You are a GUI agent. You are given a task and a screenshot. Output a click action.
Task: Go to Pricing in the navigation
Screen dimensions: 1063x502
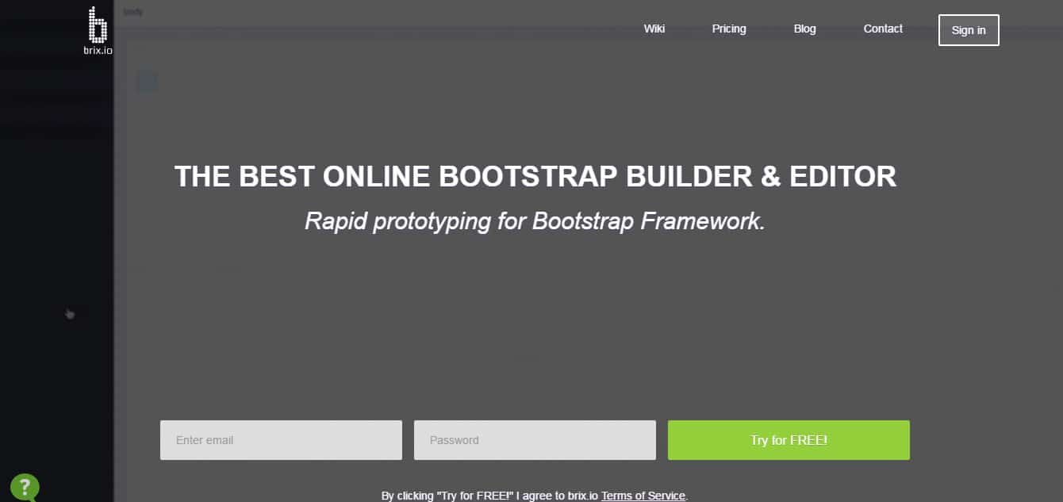point(729,29)
